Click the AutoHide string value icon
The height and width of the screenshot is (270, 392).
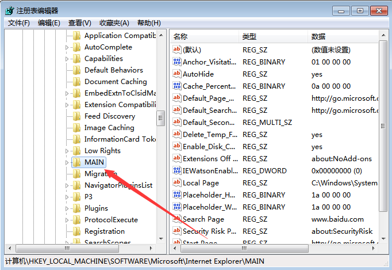(x=177, y=74)
